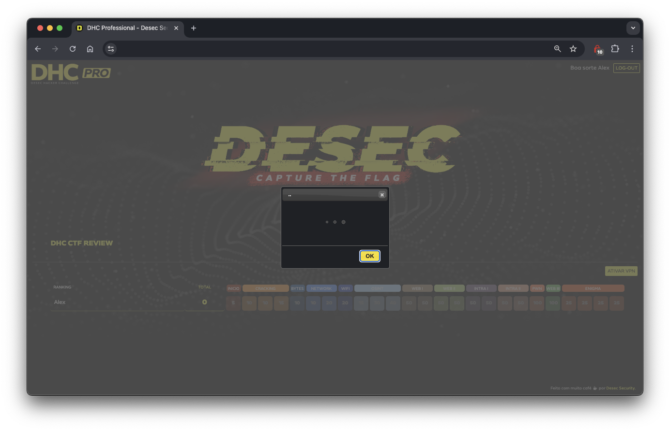
Task: Select the OSINT category label
Action: pyautogui.click(x=378, y=288)
